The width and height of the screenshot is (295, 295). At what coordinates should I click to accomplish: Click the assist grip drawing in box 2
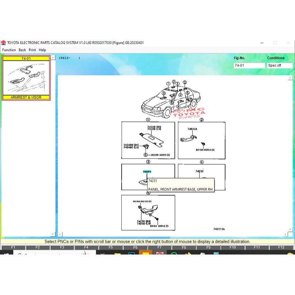tap(188, 138)
